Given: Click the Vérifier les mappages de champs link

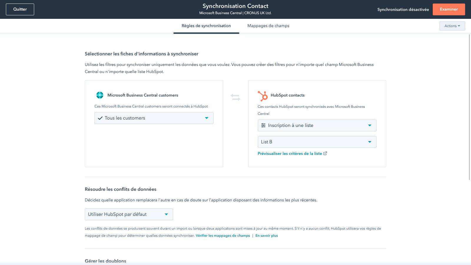Looking at the screenshot, I should tap(223, 236).
